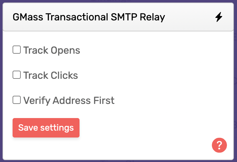Viewport: 237px width, 162px height.
Task: Click the word Save on red button
Action: click(28, 127)
